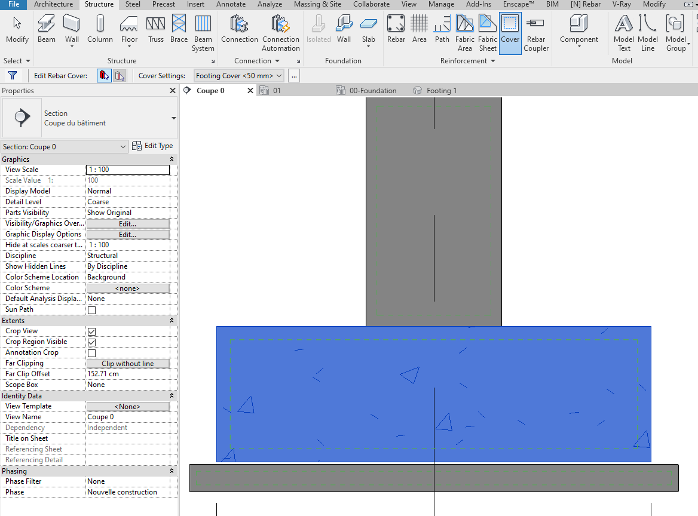698x516 pixels.
Task: Enable the Sun Path checkbox
Action: point(92,310)
